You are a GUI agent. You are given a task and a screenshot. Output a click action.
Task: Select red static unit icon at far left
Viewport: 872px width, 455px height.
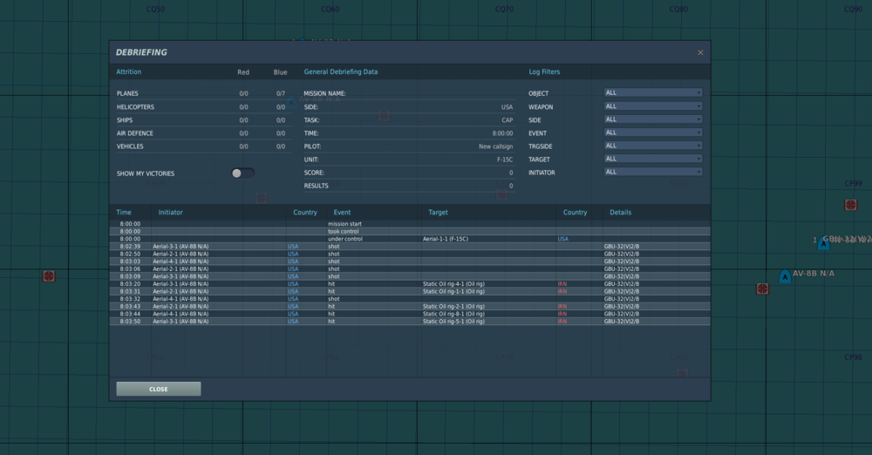click(49, 276)
